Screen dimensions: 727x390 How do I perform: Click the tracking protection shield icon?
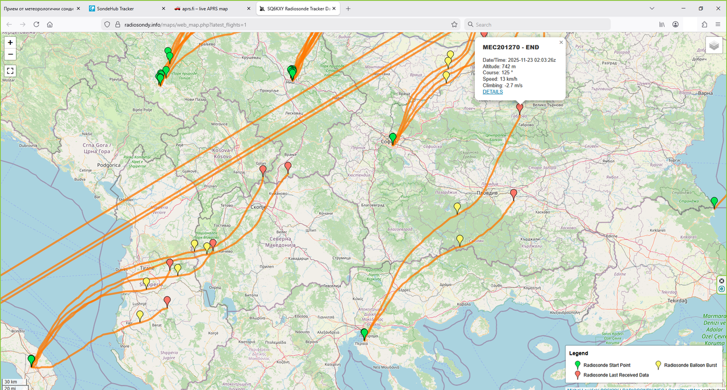pyautogui.click(x=108, y=24)
